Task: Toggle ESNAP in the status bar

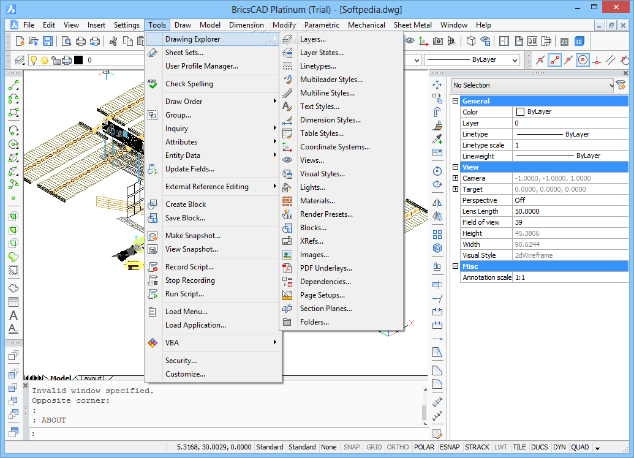Action: 450,447
